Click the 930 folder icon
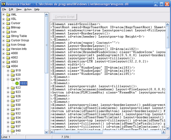The image size is (171, 140). (13, 105)
